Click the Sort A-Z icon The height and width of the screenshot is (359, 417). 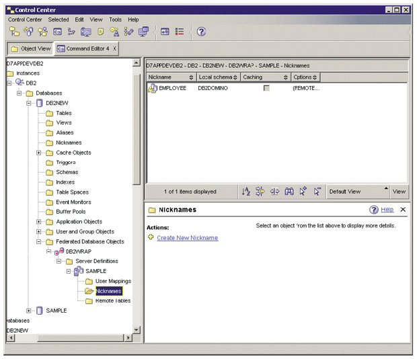[246, 191]
